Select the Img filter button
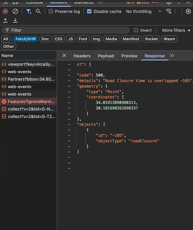 tap(96, 39)
